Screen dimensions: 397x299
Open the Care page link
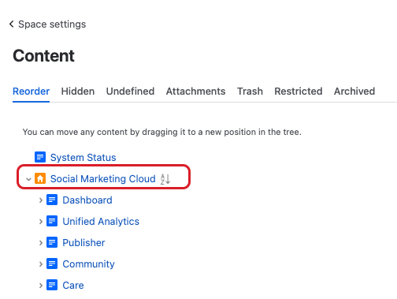coord(73,286)
